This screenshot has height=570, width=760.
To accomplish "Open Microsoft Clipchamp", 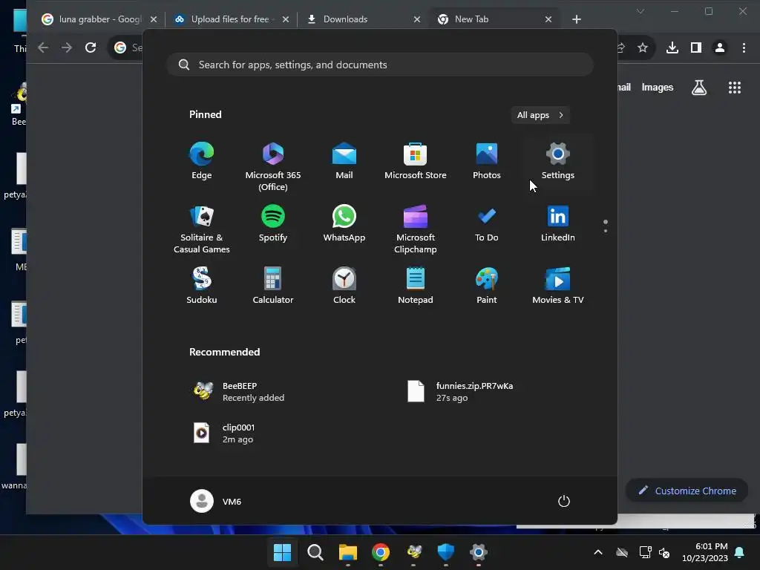I will coord(416,229).
